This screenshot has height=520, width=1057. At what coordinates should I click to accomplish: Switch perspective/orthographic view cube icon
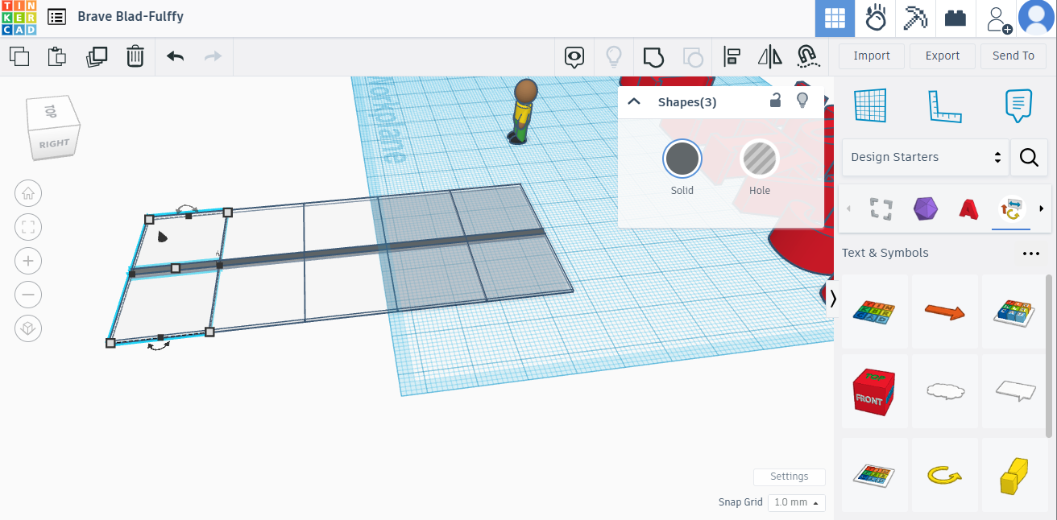28,328
